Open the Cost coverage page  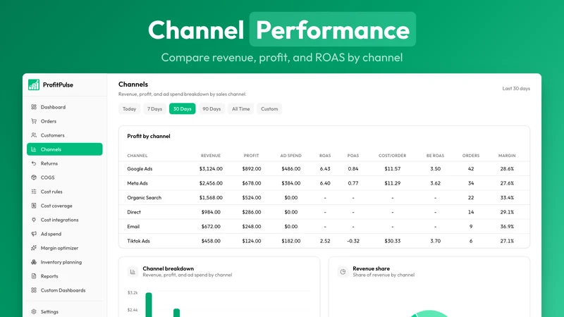tap(65, 206)
